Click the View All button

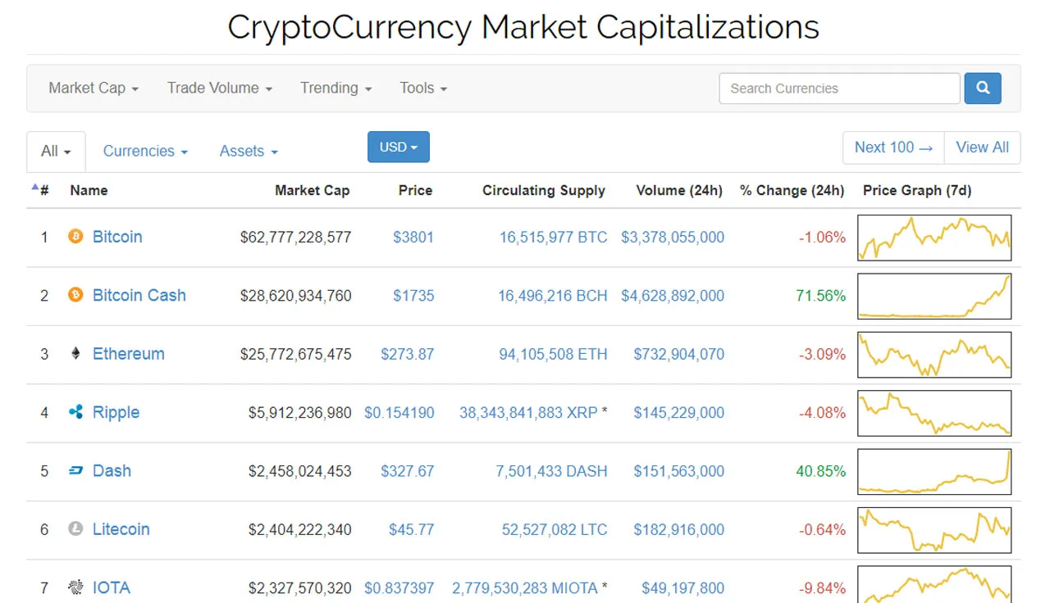pyautogui.click(x=983, y=147)
